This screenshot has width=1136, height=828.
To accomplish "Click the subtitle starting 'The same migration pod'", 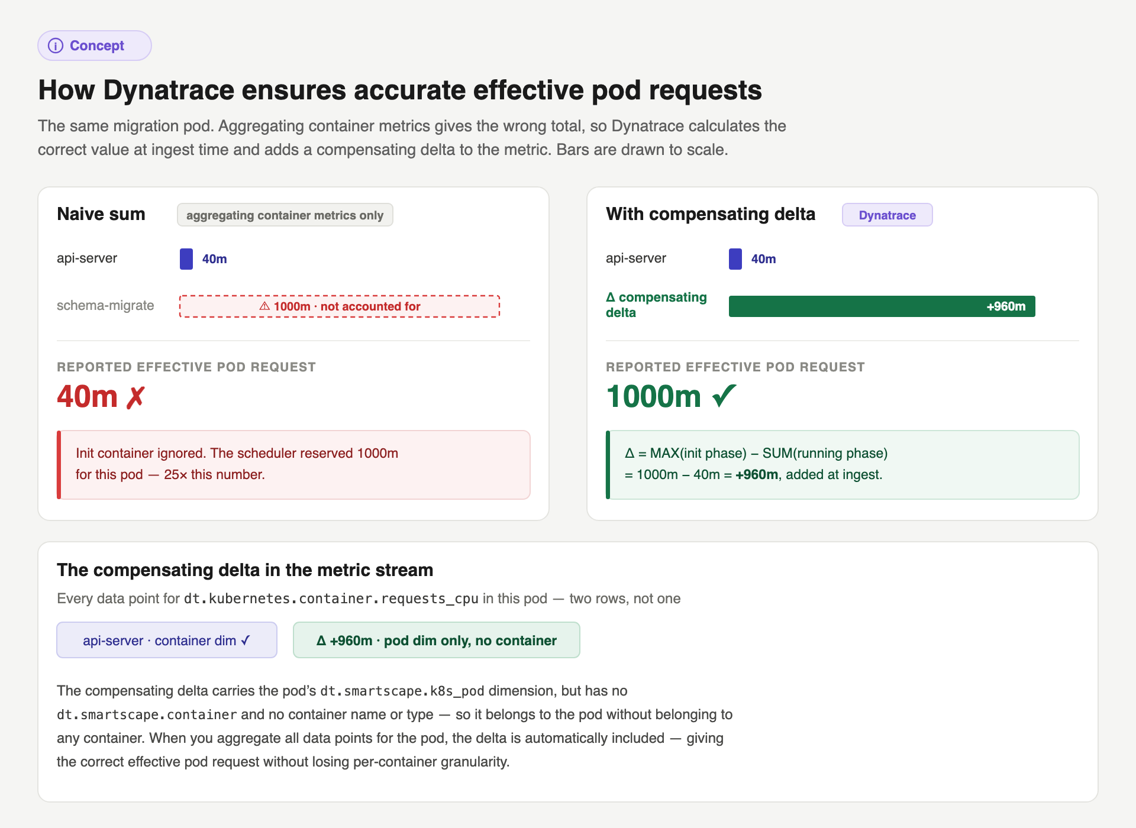I will click(412, 138).
